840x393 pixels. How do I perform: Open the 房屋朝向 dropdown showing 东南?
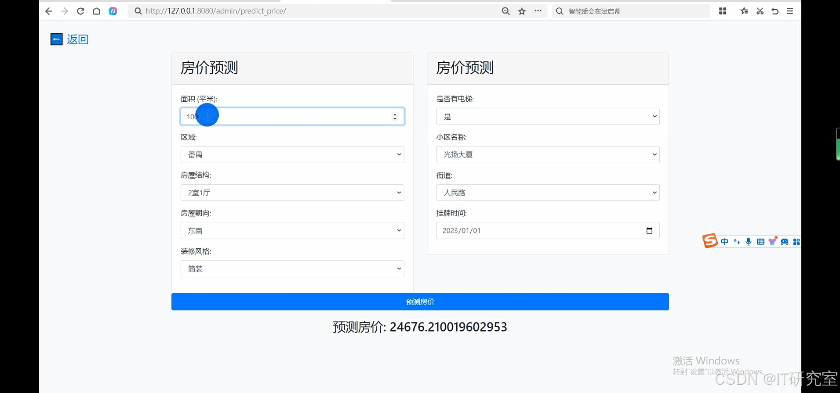(292, 231)
